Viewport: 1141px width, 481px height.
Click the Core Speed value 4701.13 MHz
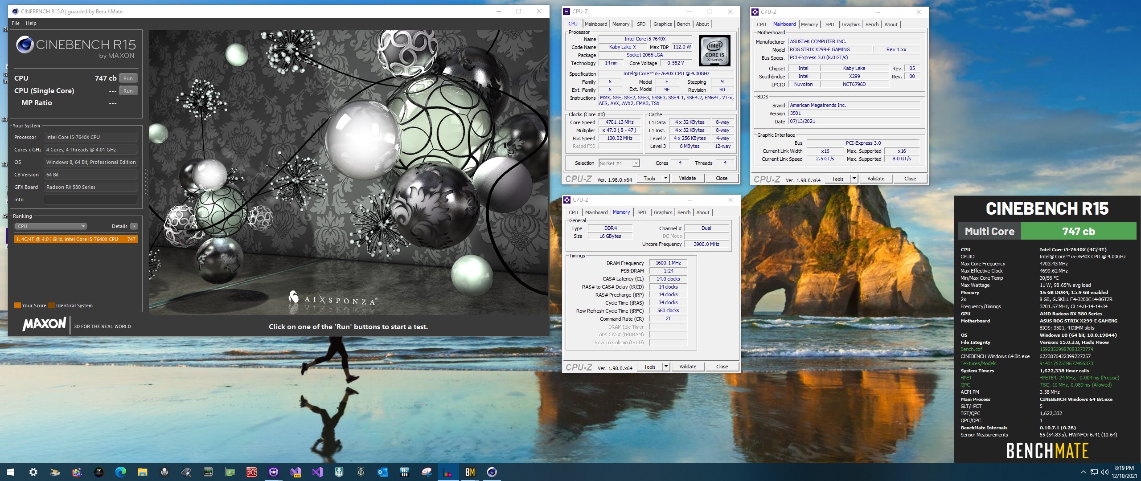pyautogui.click(x=620, y=122)
